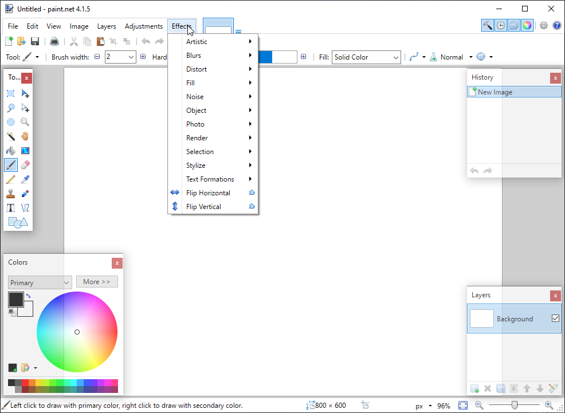This screenshot has width=565, height=413.
Task: Activate the Rectangle Select tool
Action: click(11, 93)
